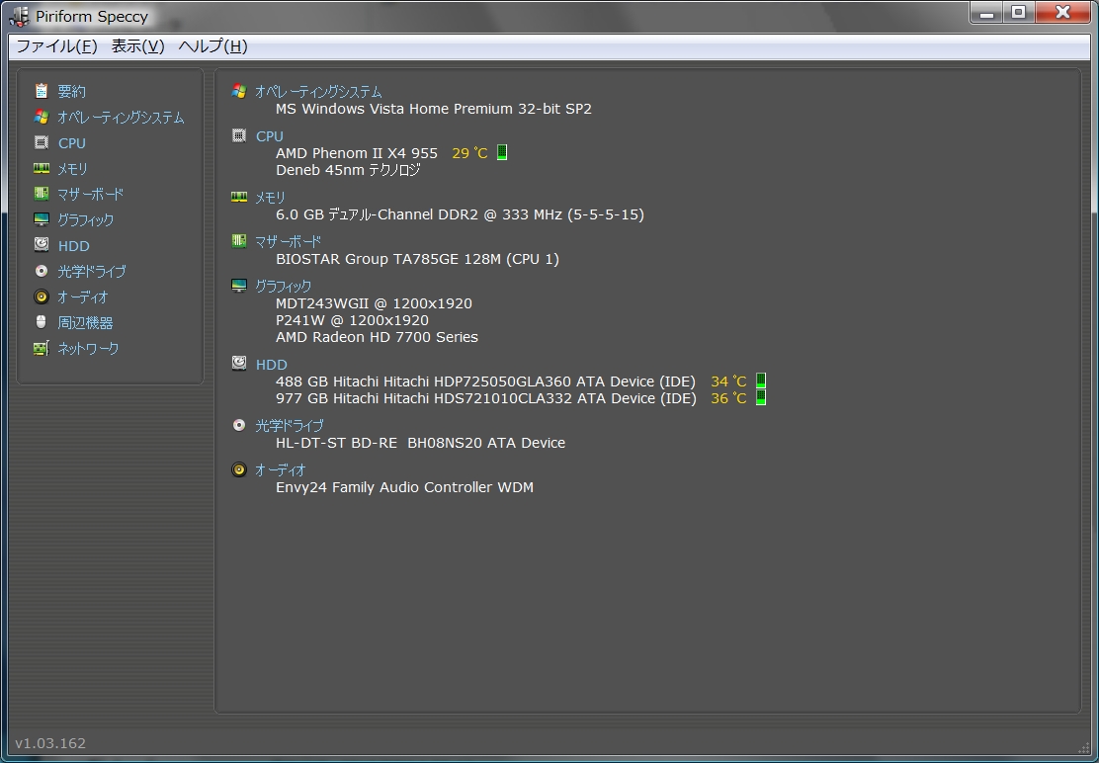Open the ヘルプ(H) menu

coord(213,46)
